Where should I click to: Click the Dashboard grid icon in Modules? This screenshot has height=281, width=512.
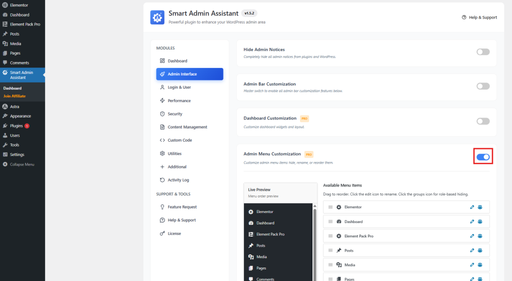point(162,60)
